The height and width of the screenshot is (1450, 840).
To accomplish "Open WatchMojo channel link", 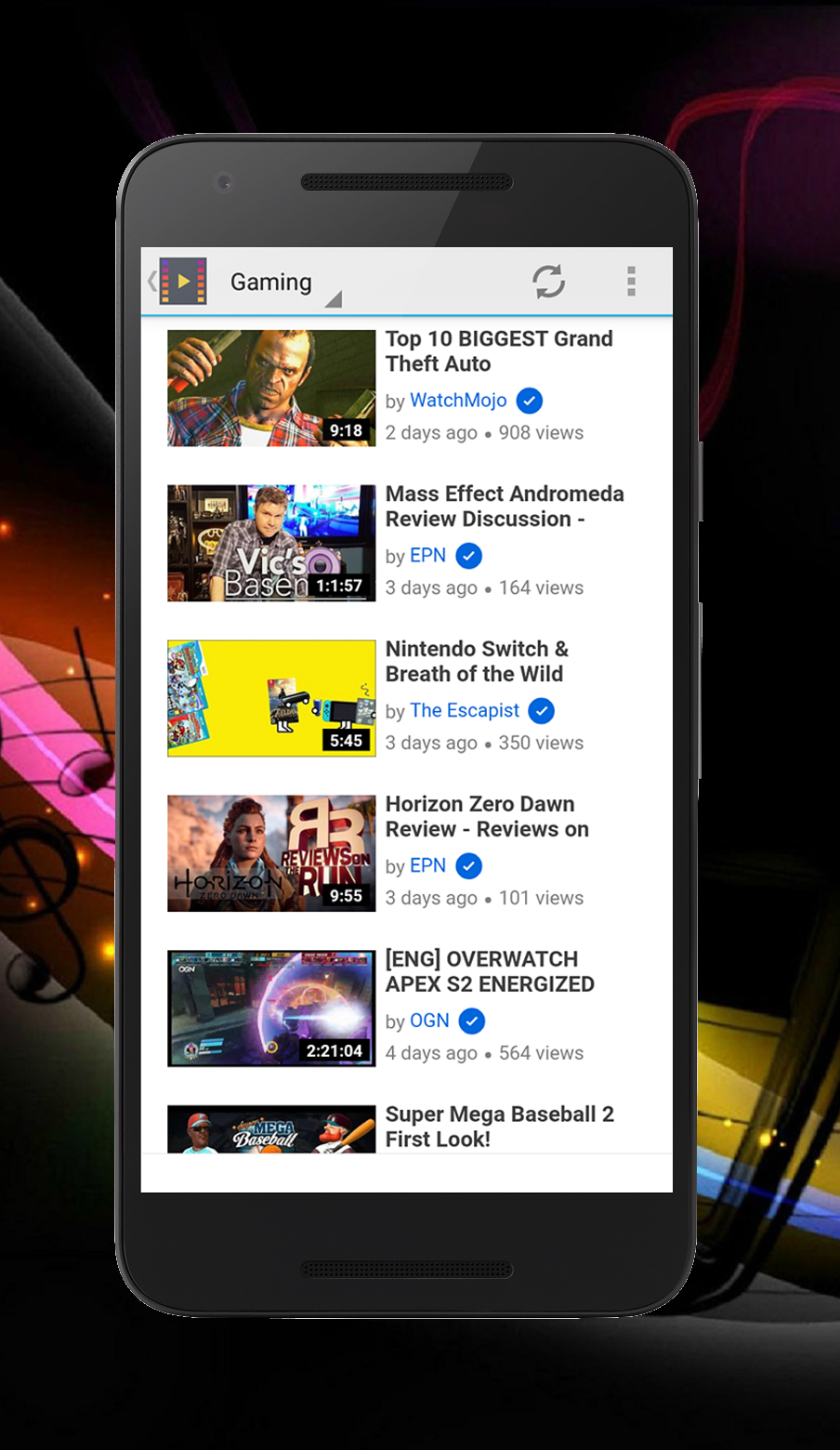I will (458, 401).
